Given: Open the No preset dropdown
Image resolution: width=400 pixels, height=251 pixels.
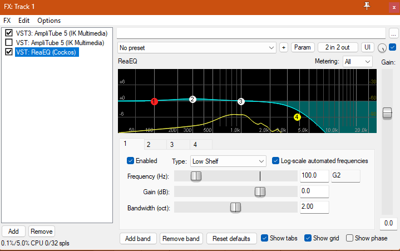Looking at the screenshot, I should pos(197,47).
